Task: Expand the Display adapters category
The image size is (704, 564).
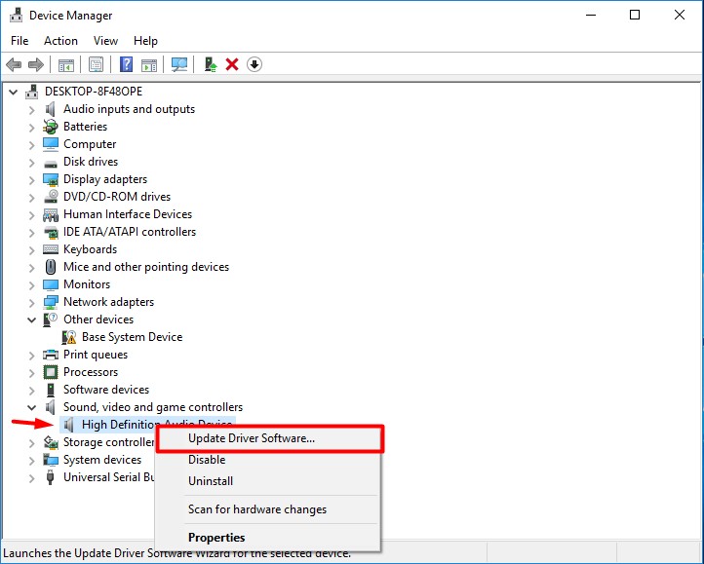Action: [x=31, y=180]
